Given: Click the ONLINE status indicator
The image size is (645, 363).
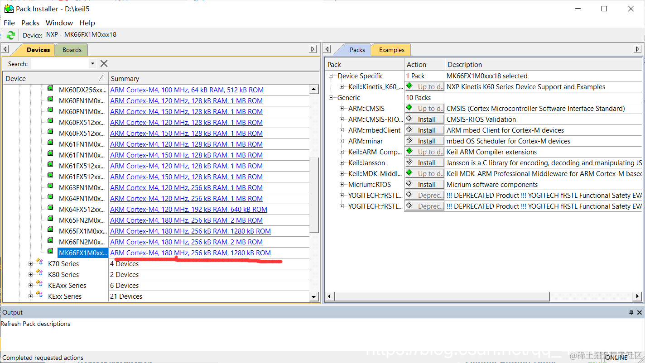Looking at the screenshot, I should [x=617, y=358].
